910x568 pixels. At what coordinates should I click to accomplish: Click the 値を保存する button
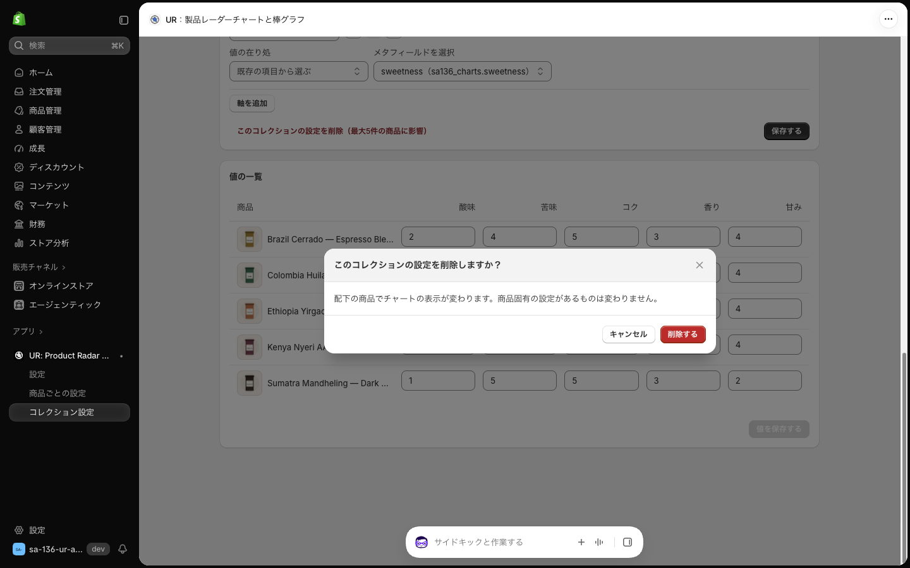click(x=779, y=429)
